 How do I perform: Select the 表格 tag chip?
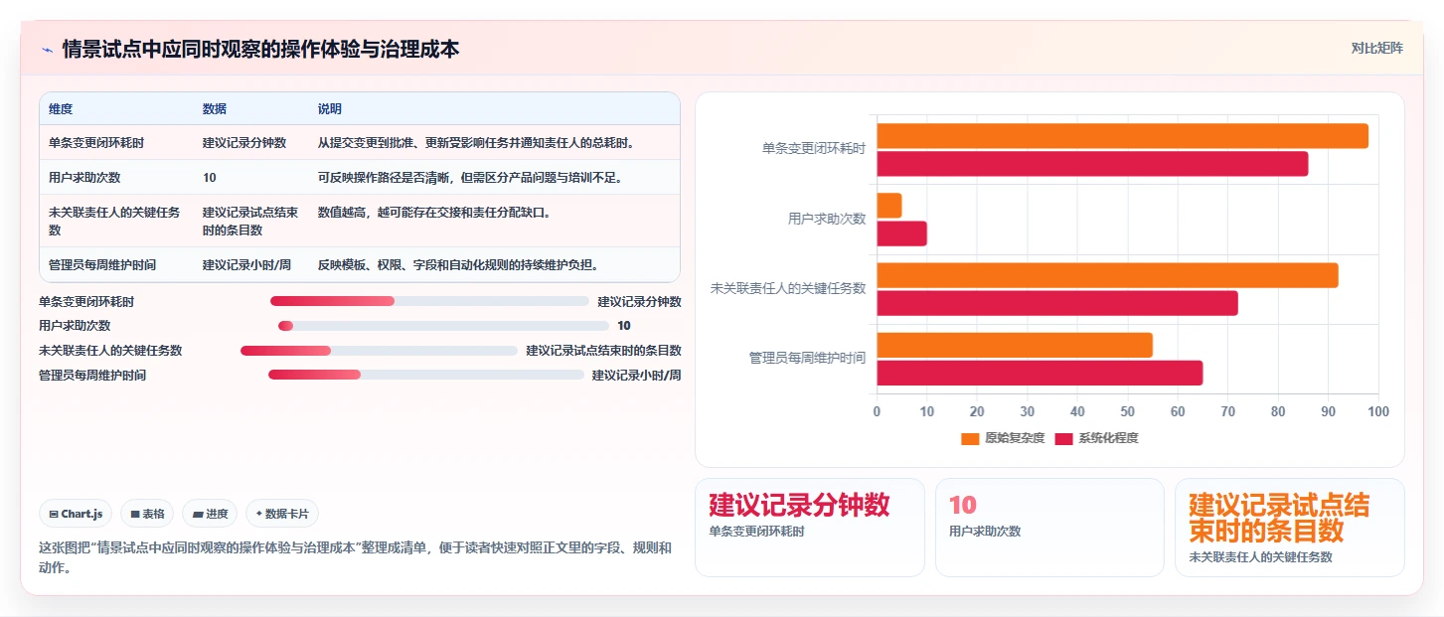[x=147, y=514]
